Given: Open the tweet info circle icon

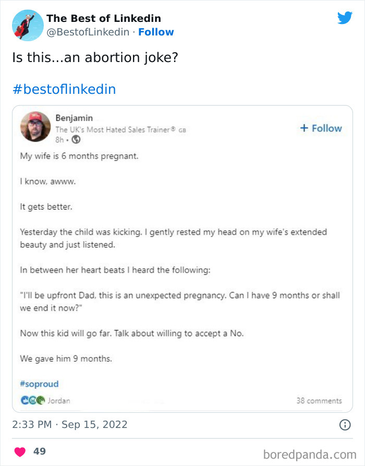Looking at the screenshot, I should click(345, 425).
